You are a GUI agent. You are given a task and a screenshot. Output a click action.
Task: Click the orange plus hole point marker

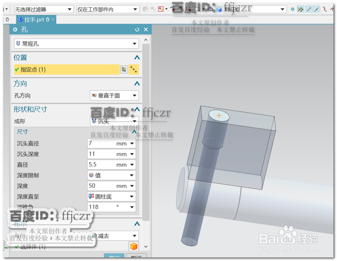(x=219, y=116)
